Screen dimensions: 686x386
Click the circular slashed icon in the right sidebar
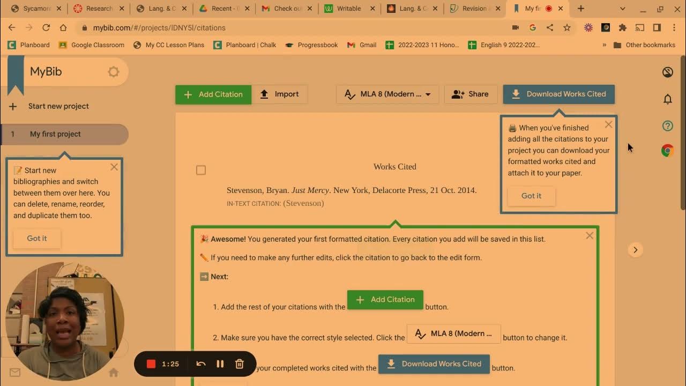[668, 72]
